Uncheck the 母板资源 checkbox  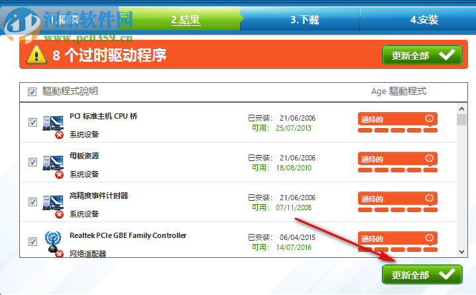pyautogui.click(x=32, y=162)
